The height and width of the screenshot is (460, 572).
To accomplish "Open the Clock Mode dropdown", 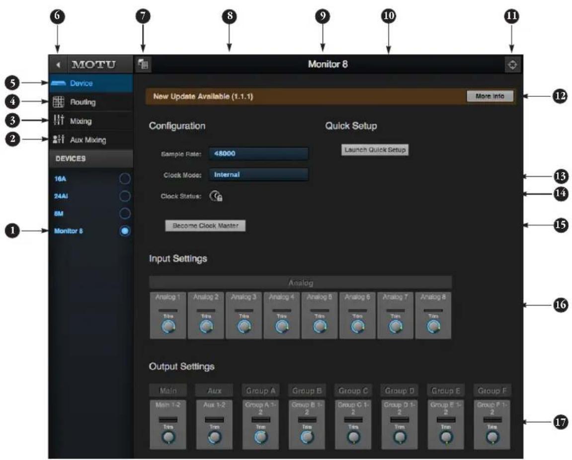I will tap(258, 175).
